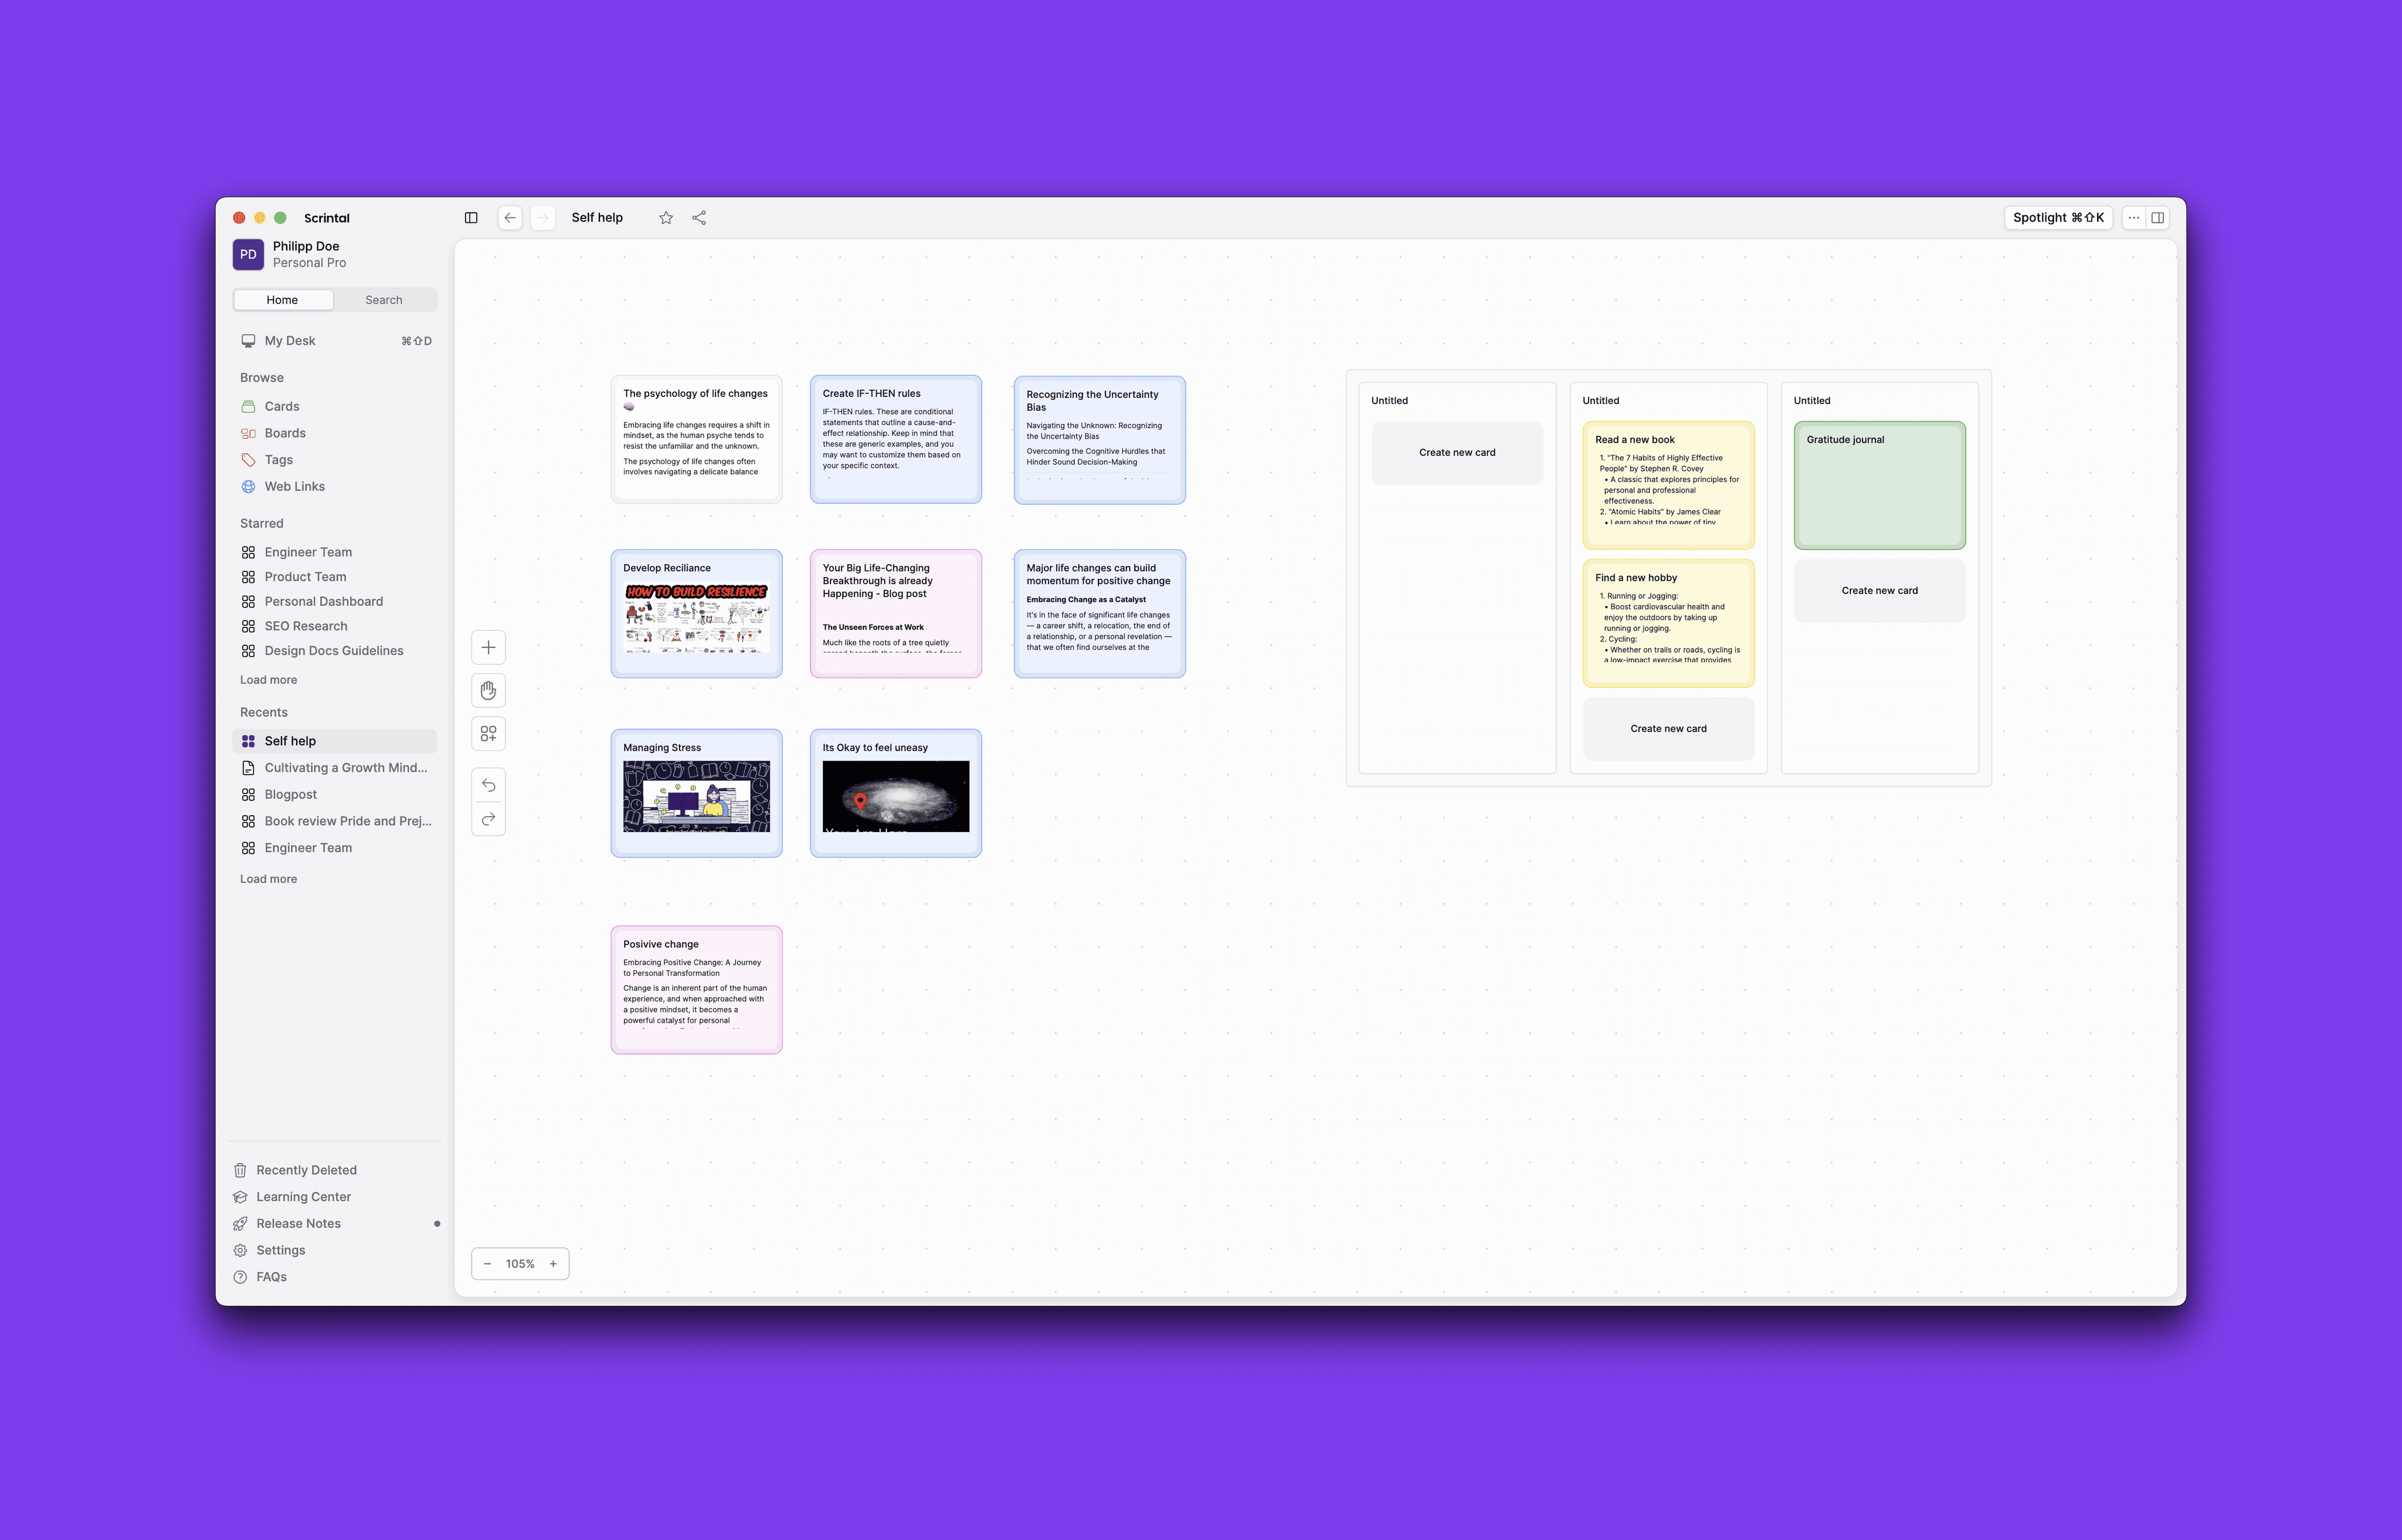Click Create new card in first column
2402x1540 pixels.
(1457, 453)
